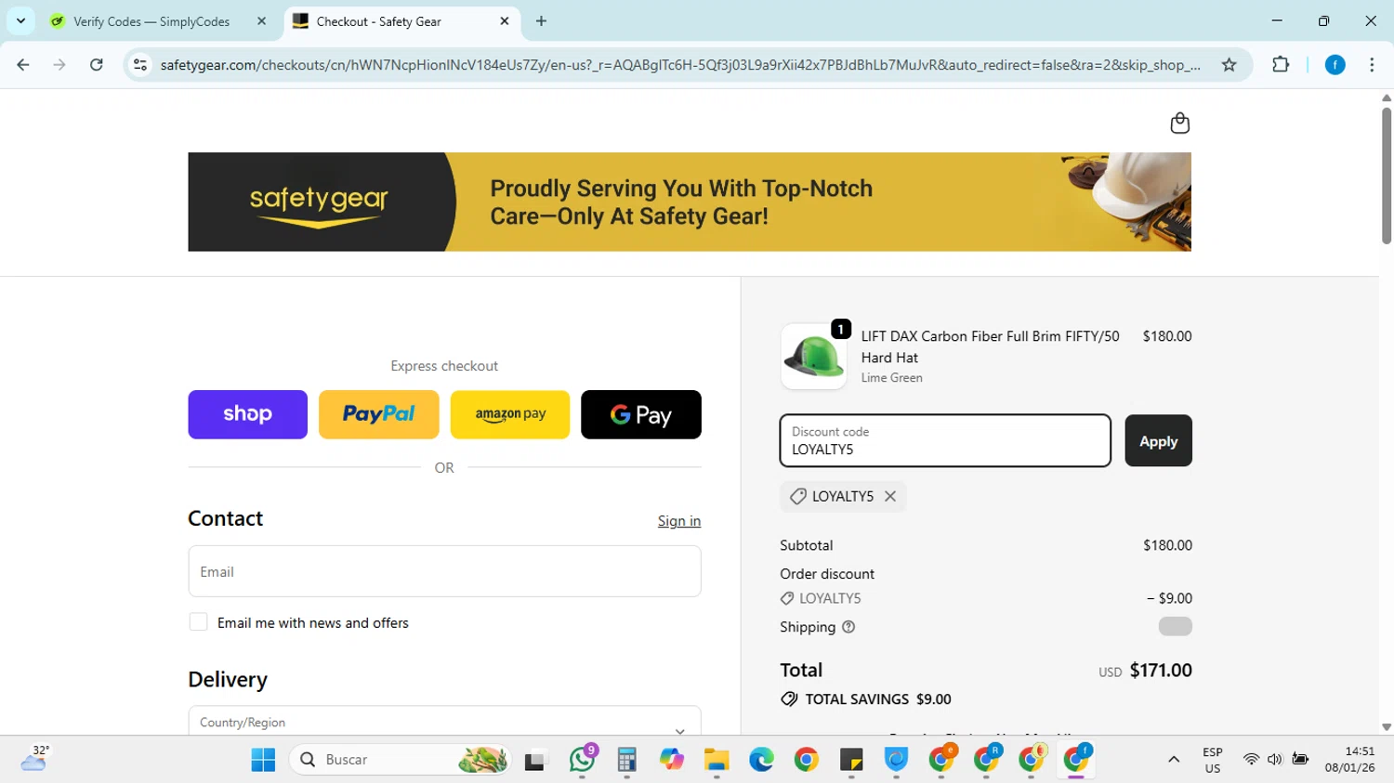Open the battery status icon

click(1300, 760)
